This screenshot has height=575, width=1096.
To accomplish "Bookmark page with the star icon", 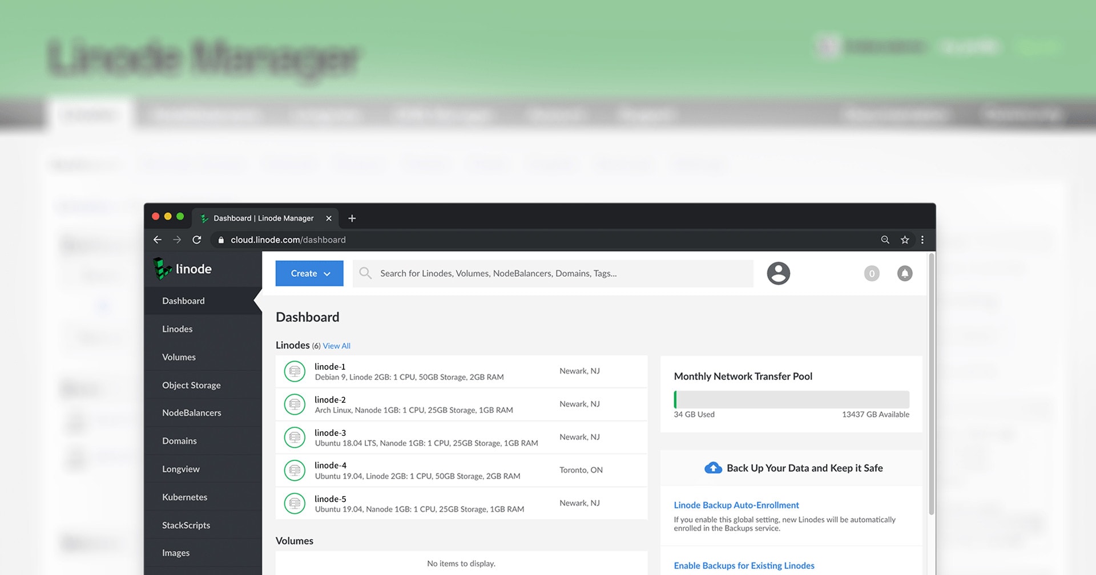I will click(x=905, y=240).
